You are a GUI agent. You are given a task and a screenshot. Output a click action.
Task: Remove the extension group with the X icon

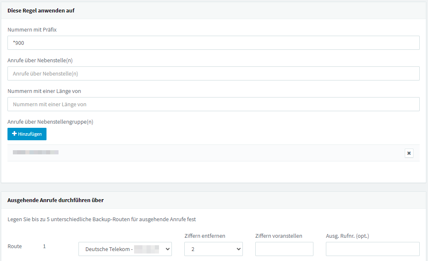coord(409,153)
